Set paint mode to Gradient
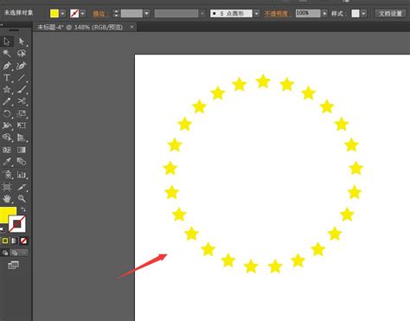 tap(14, 241)
